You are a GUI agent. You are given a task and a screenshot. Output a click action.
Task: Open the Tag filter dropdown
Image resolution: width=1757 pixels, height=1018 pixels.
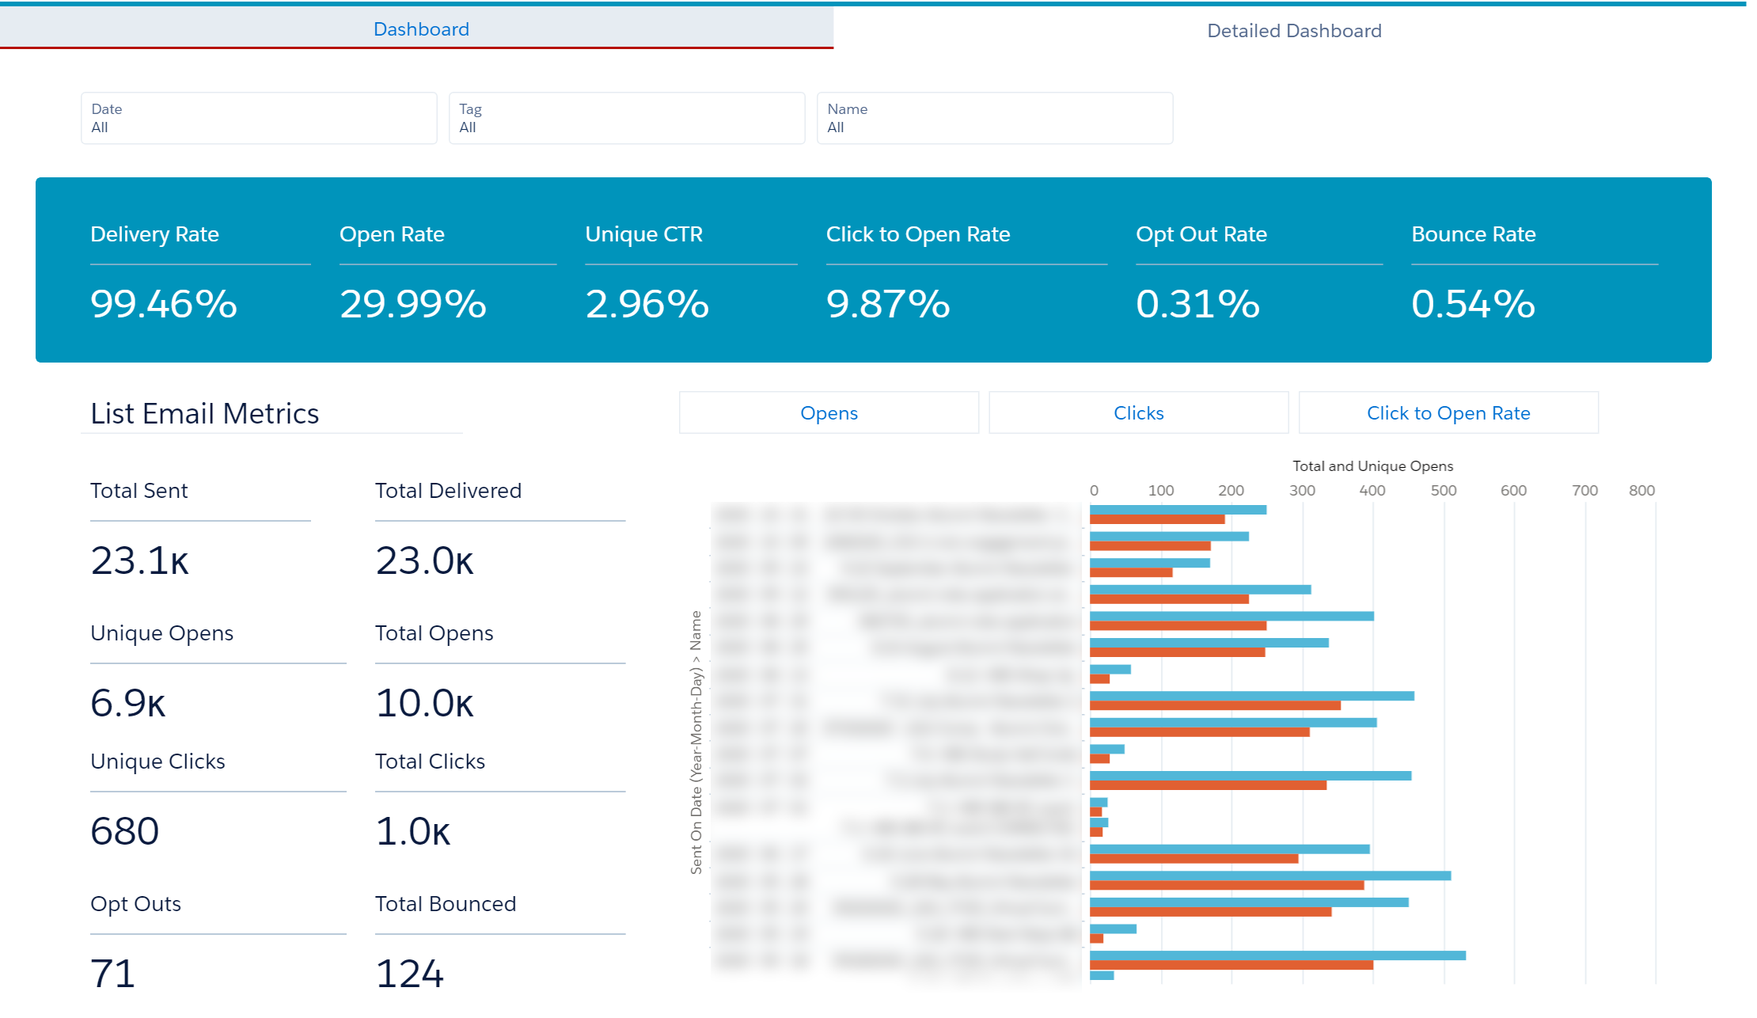[626, 118]
